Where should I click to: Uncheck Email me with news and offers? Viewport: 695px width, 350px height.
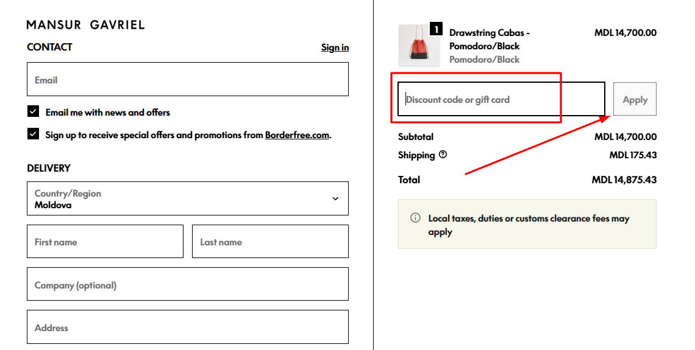click(33, 111)
